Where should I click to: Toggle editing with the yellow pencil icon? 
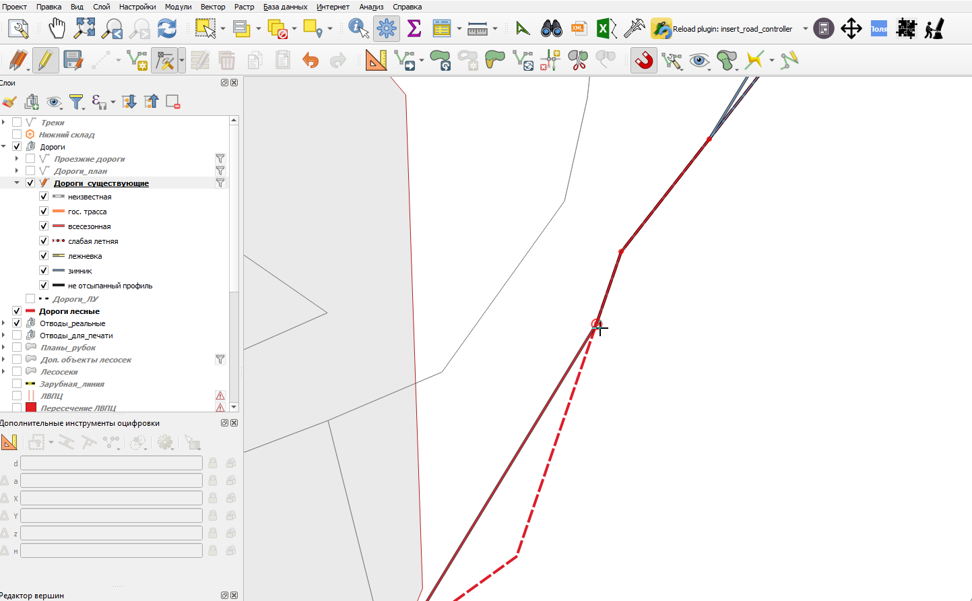coord(45,60)
